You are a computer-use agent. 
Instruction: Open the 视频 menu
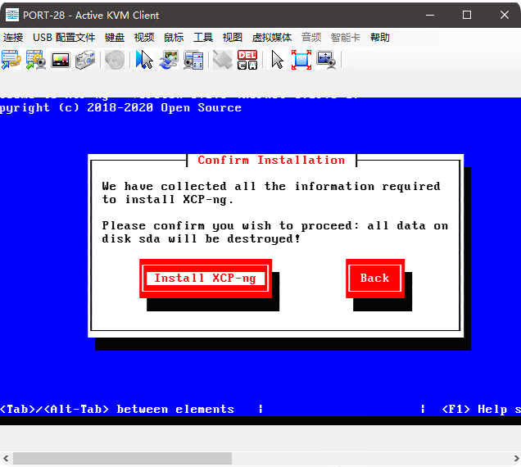[144, 37]
